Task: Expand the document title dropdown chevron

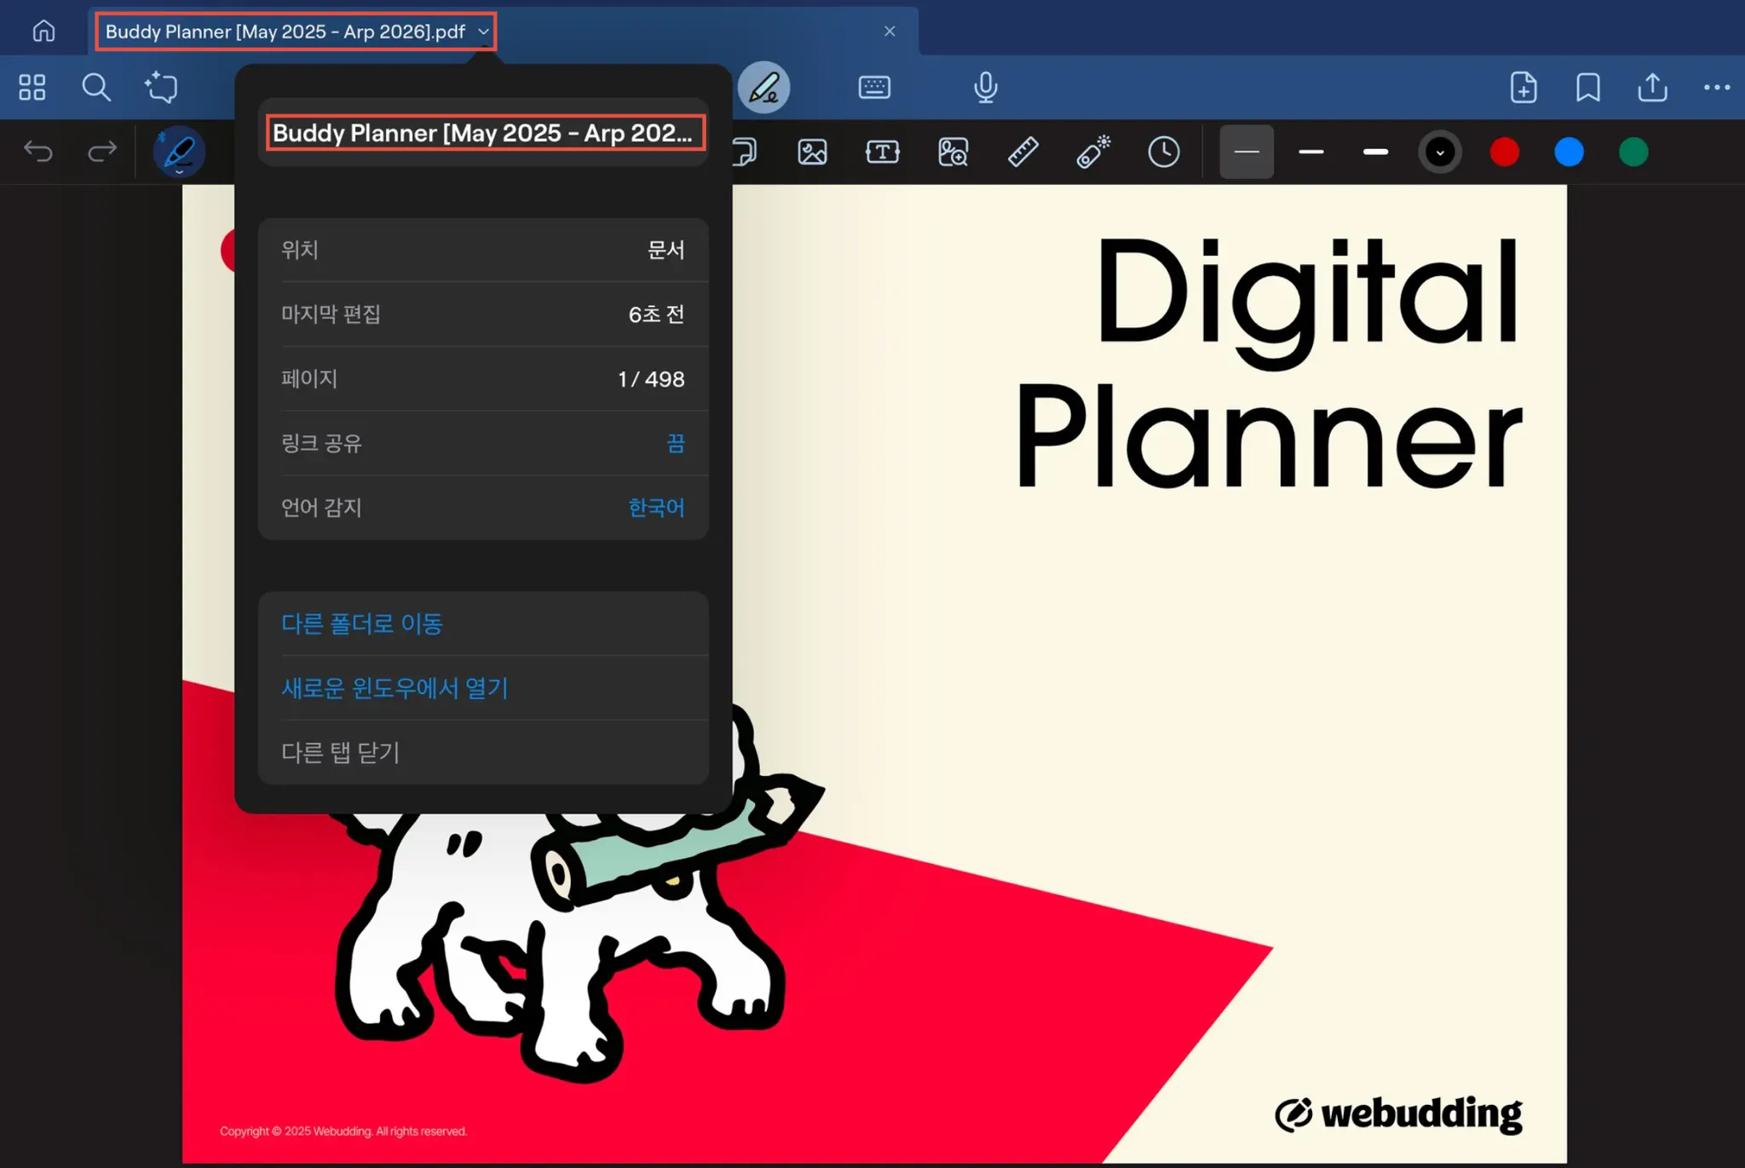Action: pos(483,32)
